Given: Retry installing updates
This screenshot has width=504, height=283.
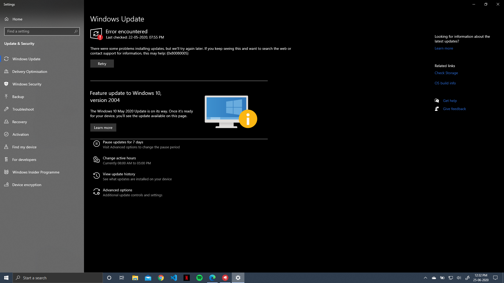Looking at the screenshot, I should (x=102, y=64).
